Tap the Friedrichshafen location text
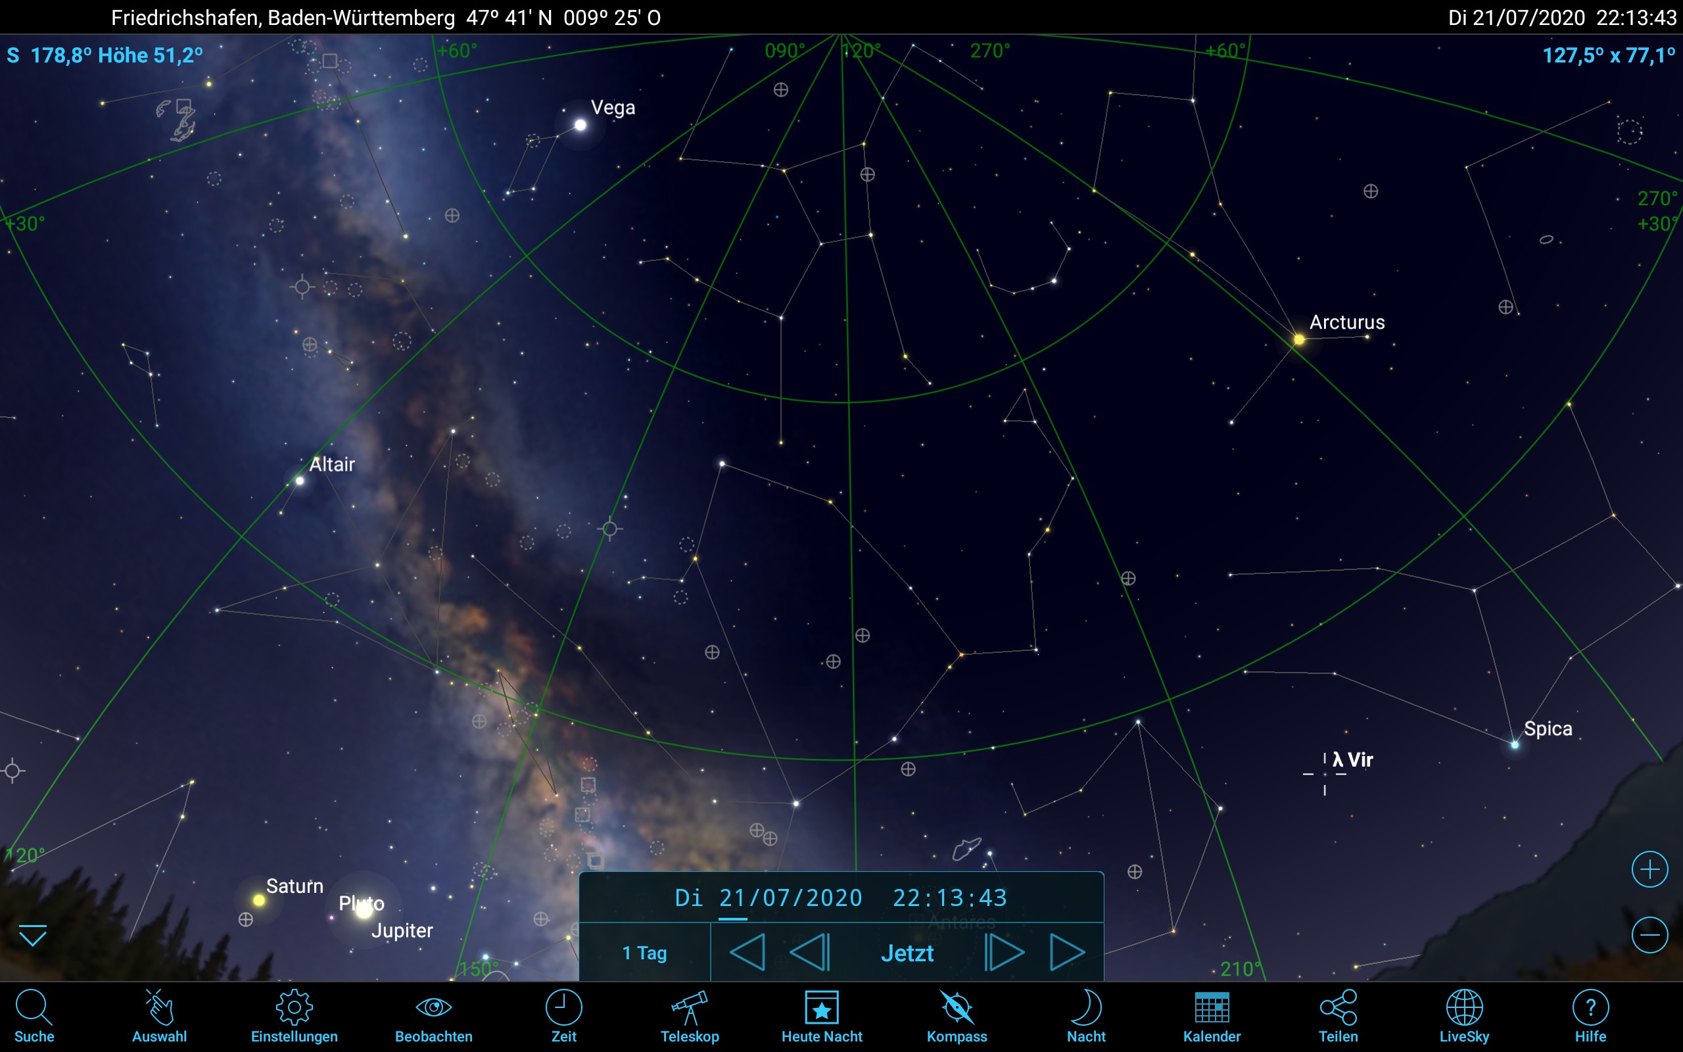 point(386,17)
